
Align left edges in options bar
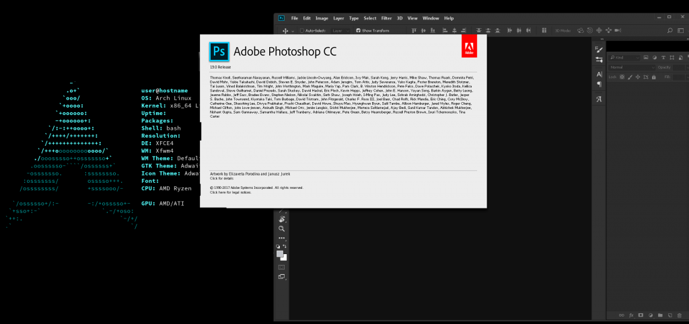pos(445,31)
